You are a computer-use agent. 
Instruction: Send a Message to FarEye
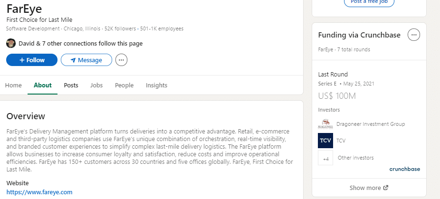(86, 60)
